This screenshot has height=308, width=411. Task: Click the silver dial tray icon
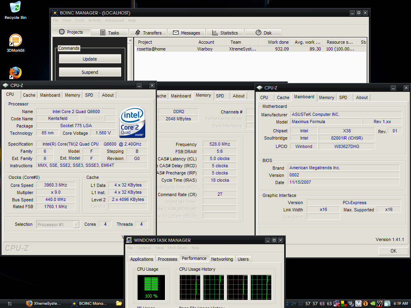(358, 304)
